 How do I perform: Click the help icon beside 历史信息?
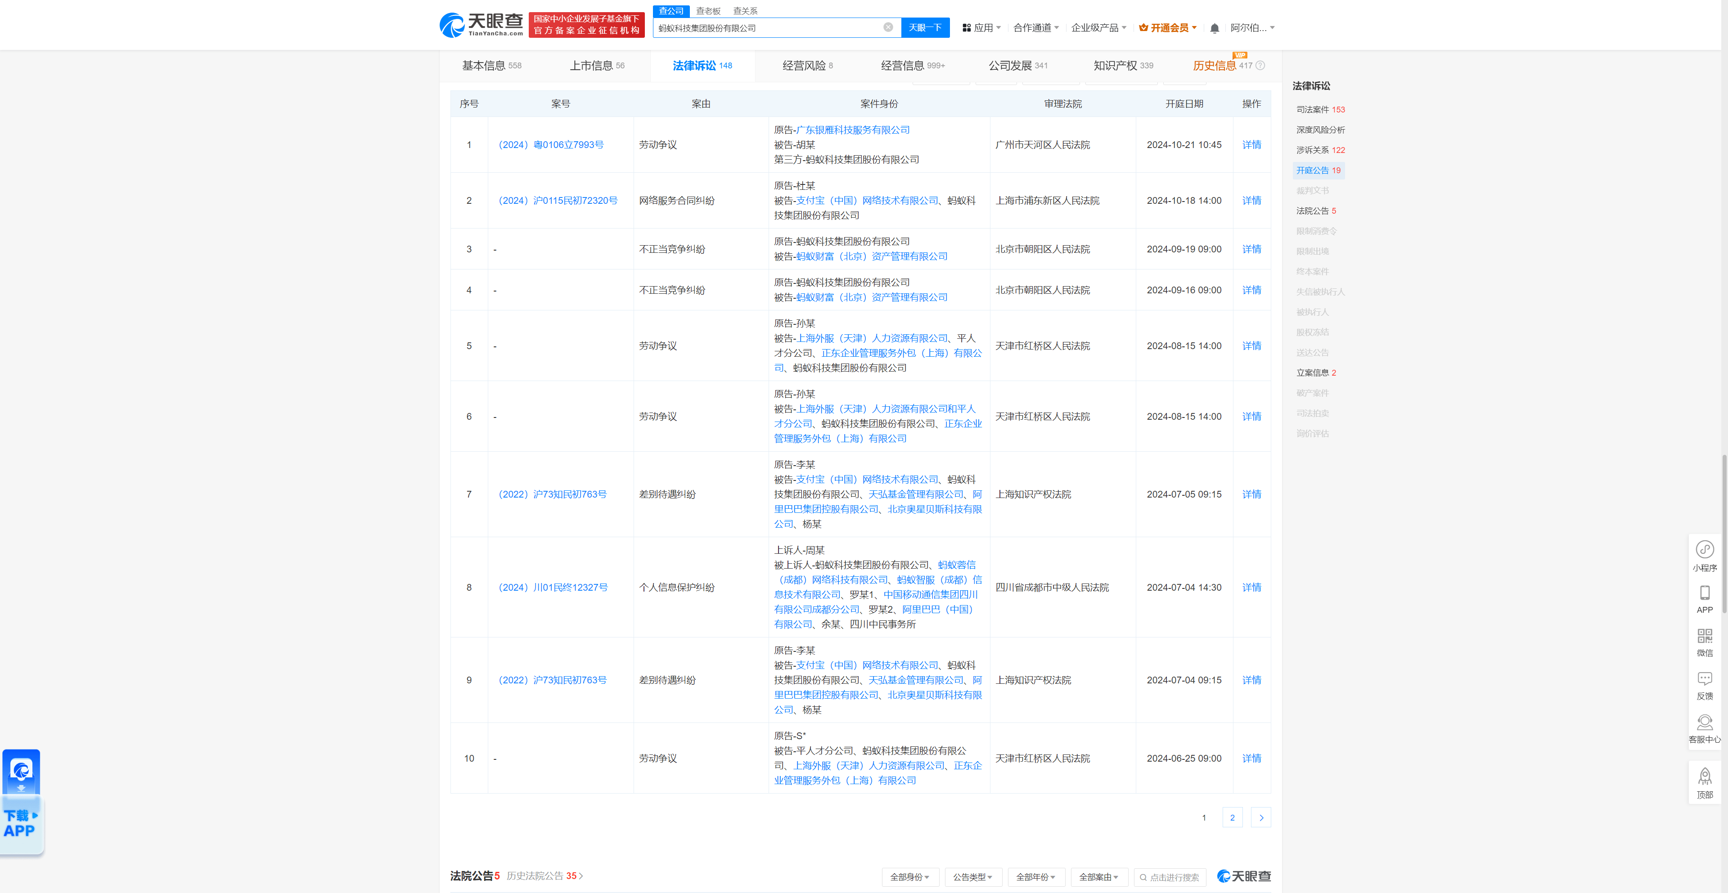coord(1260,65)
